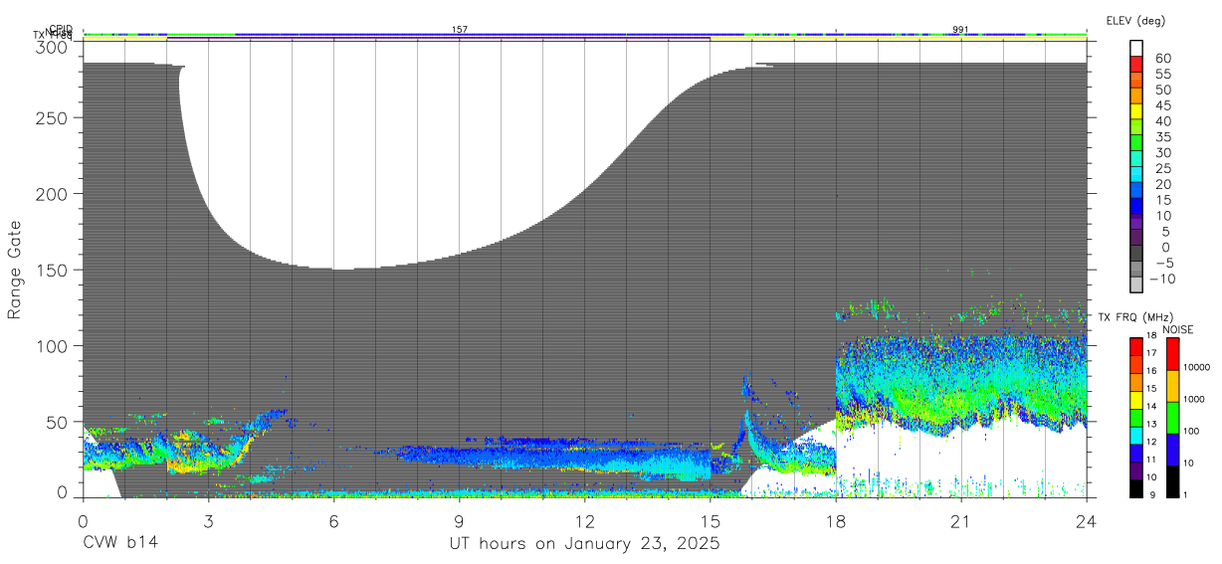Image resolution: width=1222 pixels, height=564 pixels.
Task: Click the light gray bottom segment of ELEV bar
Action: pos(1136,283)
